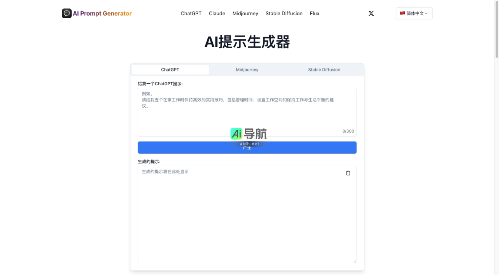Viewport: 499px width, 275px height.
Task: Copy the generated prompt using the clipboard icon
Action: 348,173
